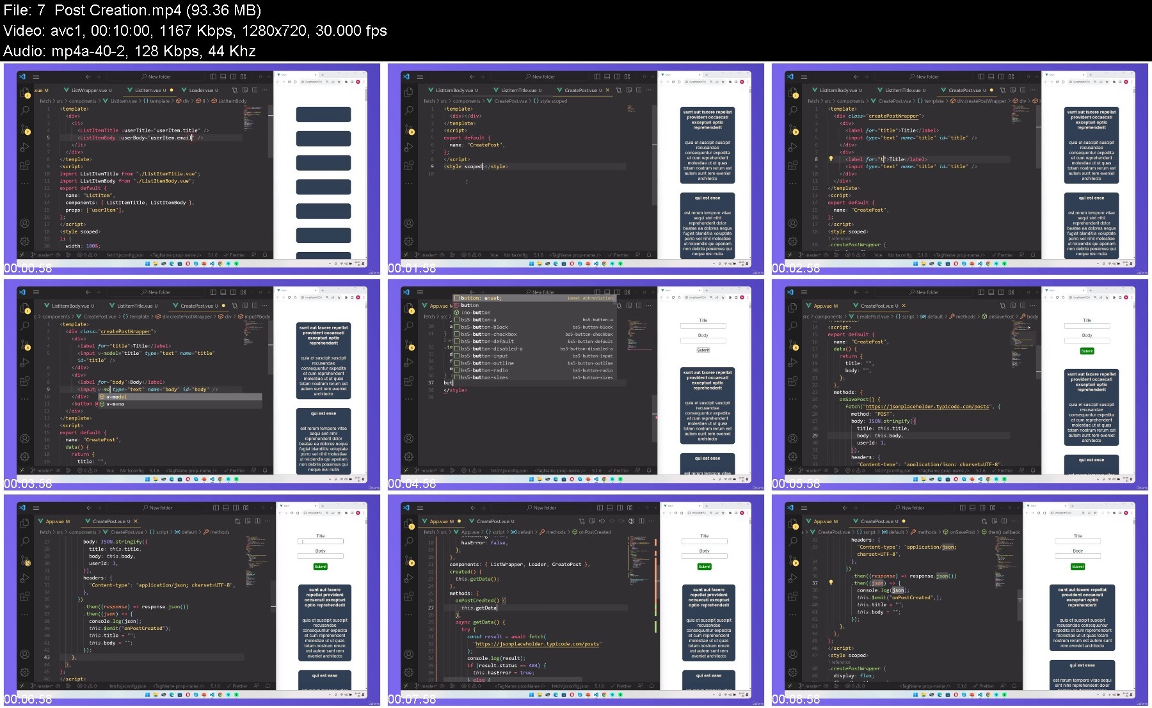This screenshot has height=708, width=1152.
Task: Click Source Control icon in 00:06:58 thumbnail
Action: 26,561
